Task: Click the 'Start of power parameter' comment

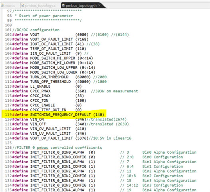Action: pyautogui.click(x=46, y=16)
